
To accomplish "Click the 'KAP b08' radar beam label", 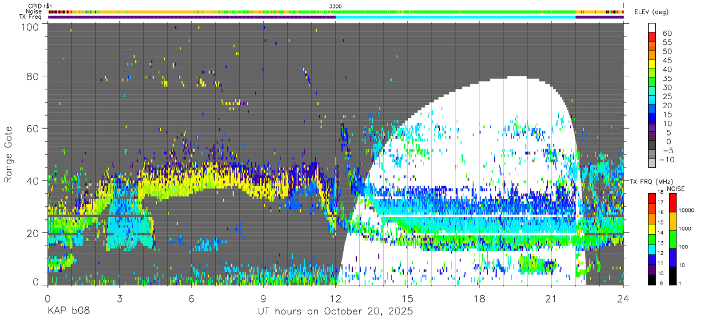I will 68,311.
